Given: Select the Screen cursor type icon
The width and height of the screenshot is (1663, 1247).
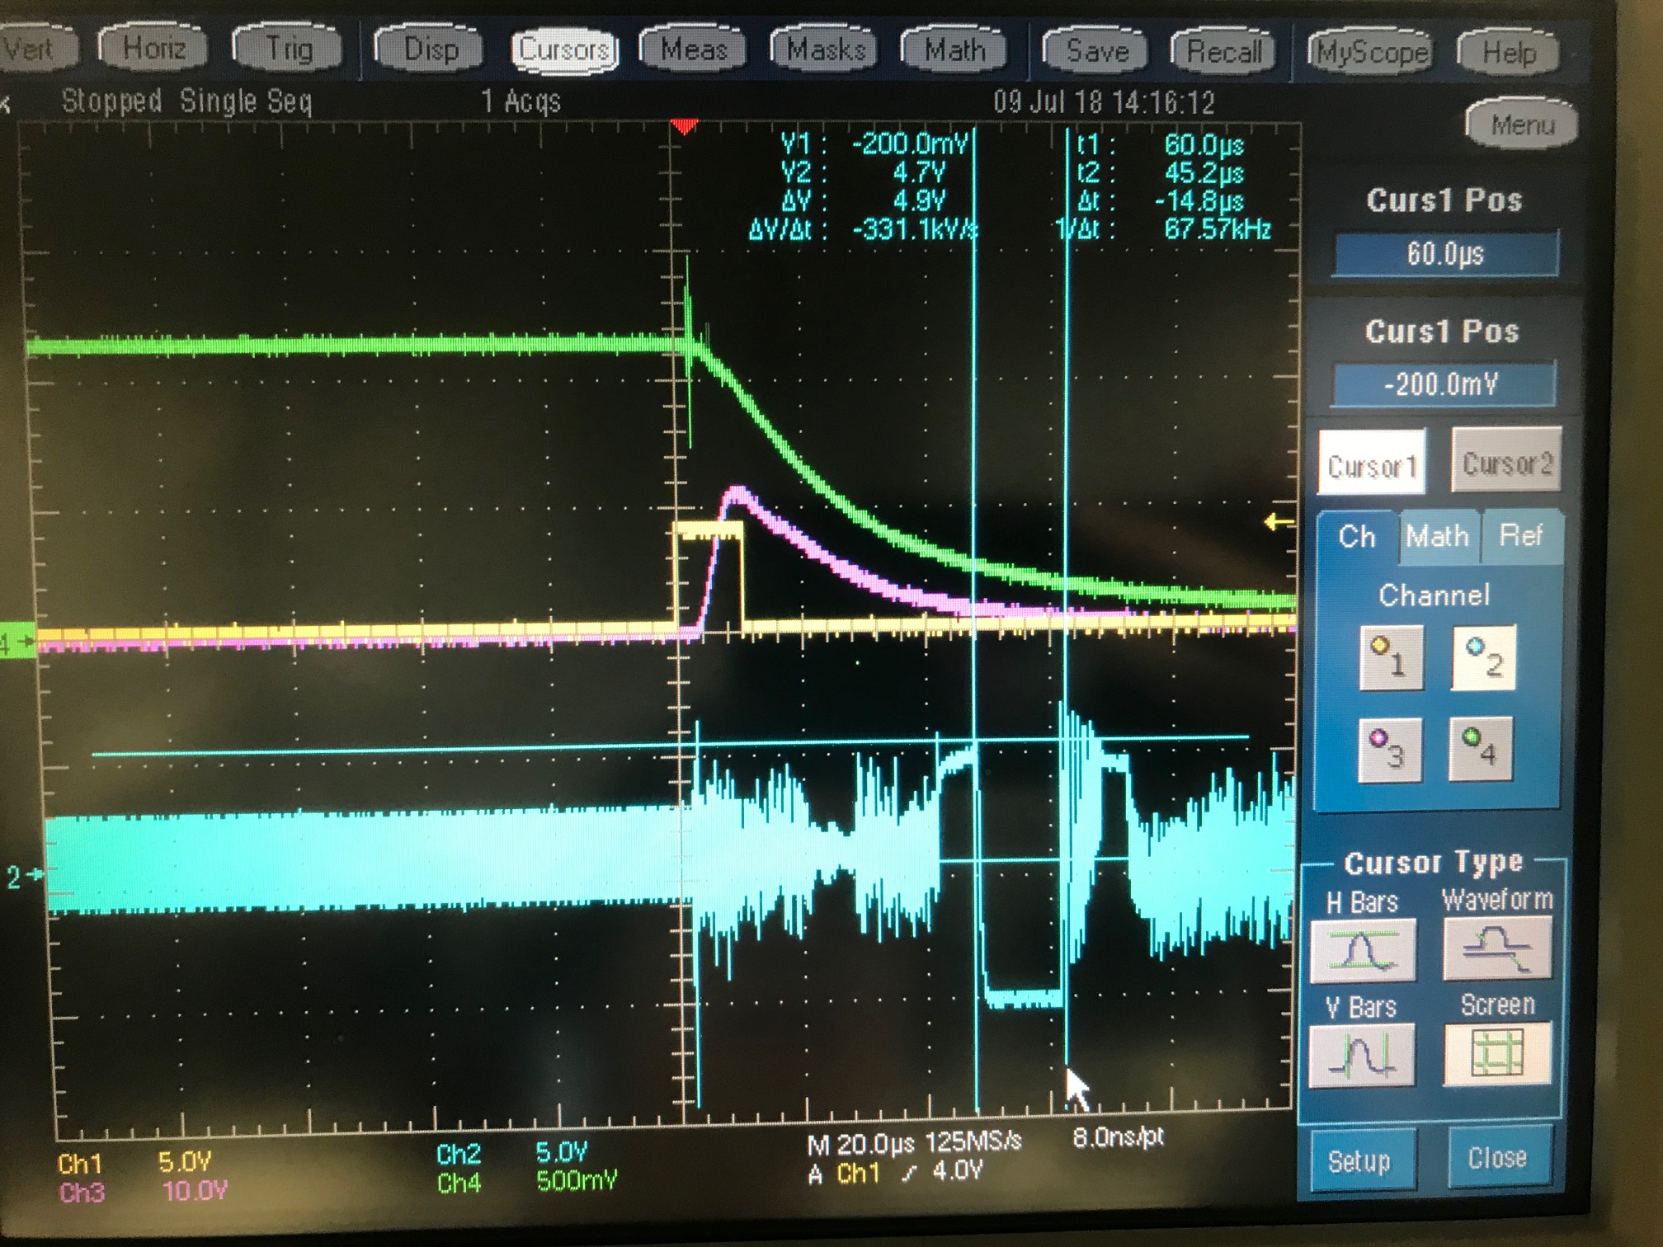Looking at the screenshot, I should 1496,1054.
